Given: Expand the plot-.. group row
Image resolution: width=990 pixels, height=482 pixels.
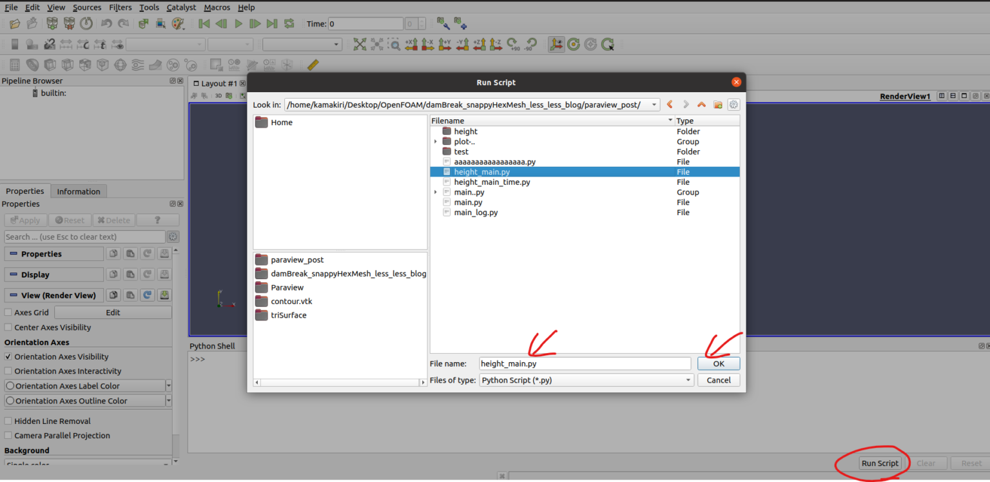Looking at the screenshot, I should click(436, 142).
